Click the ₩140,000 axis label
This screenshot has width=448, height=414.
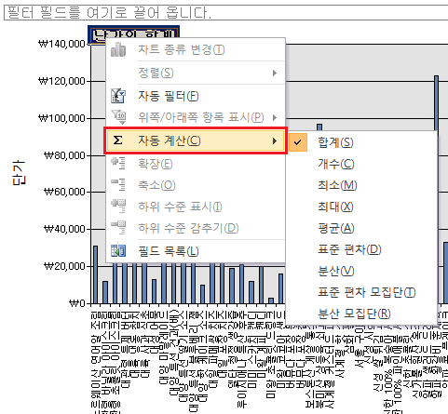61,44
